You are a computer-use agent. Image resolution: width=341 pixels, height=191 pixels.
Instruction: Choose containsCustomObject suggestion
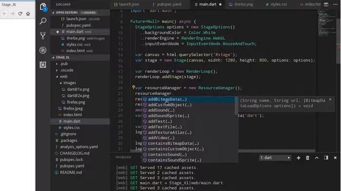coord(189,149)
